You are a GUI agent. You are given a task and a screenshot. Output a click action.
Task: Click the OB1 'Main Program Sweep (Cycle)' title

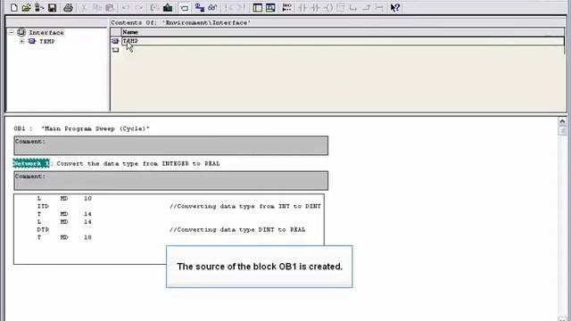click(x=95, y=128)
